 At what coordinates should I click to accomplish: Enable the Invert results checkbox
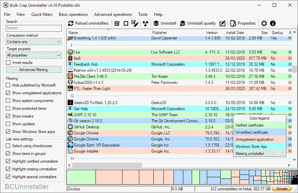[8, 63]
